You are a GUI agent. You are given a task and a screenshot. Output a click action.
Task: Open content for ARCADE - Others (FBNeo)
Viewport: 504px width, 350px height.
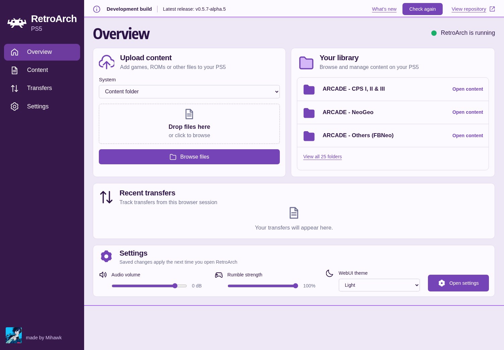pyautogui.click(x=468, y=136)
